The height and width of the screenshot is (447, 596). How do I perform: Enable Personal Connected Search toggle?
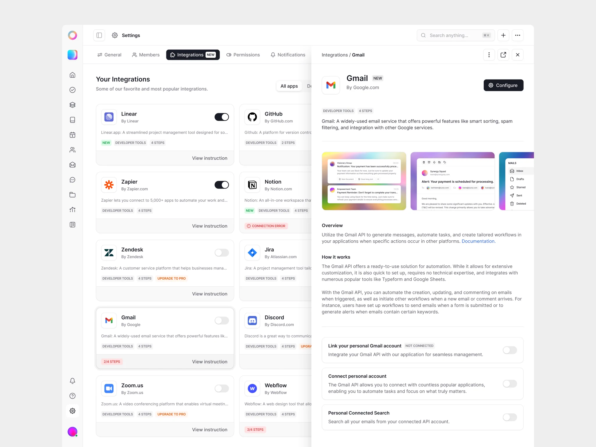pyautogui.click(x=510, y=417)
